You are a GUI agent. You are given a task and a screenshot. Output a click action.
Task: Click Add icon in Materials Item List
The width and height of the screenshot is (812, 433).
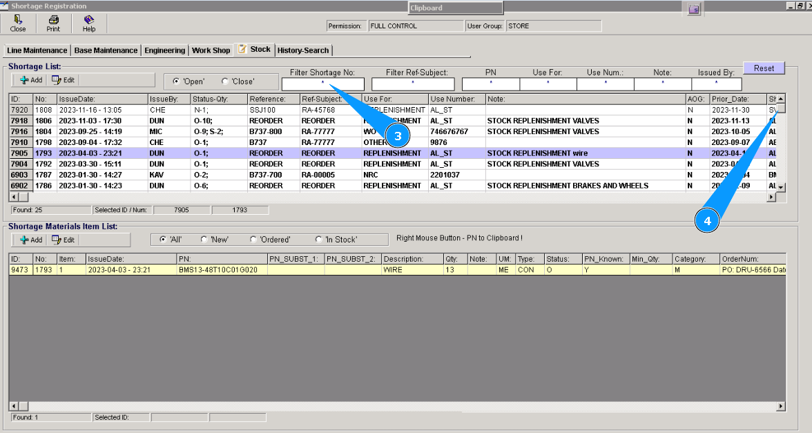point(24,240)
